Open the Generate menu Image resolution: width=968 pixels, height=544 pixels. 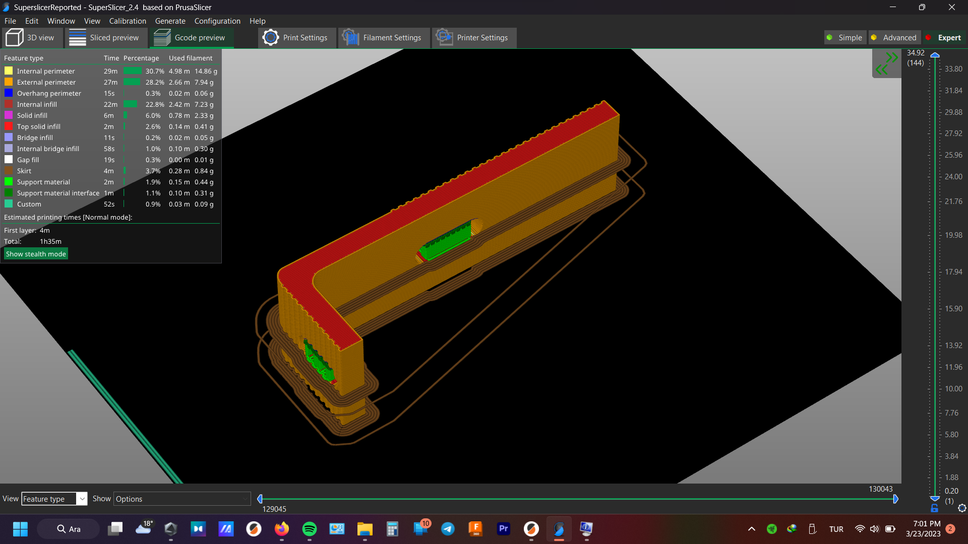[170, 21]
